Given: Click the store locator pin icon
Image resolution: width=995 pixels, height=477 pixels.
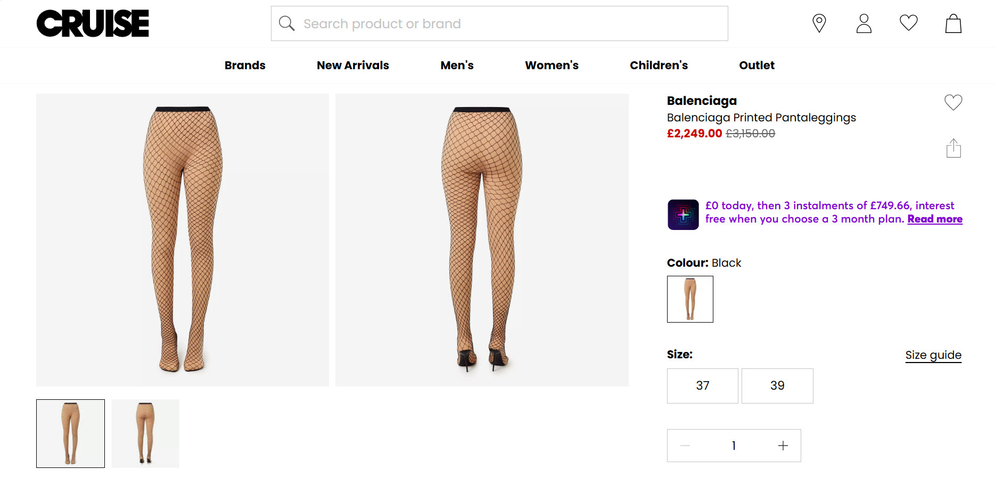Looking at the screenshot, I should [819, 23].
